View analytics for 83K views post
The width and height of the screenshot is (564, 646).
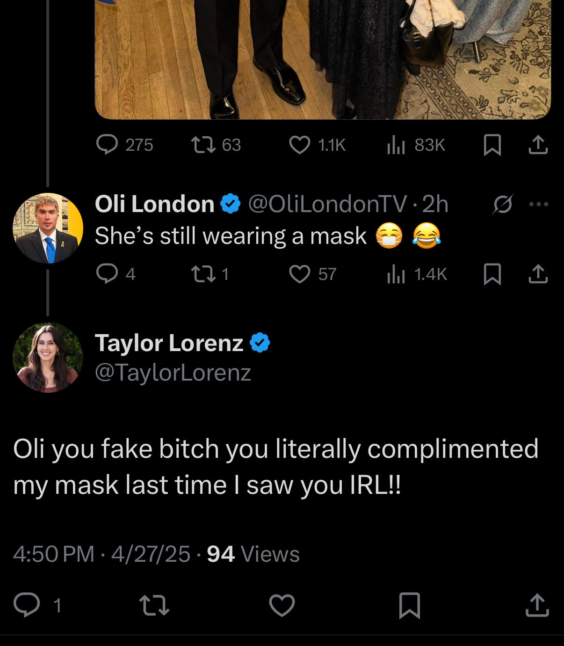tap(396, 145)
